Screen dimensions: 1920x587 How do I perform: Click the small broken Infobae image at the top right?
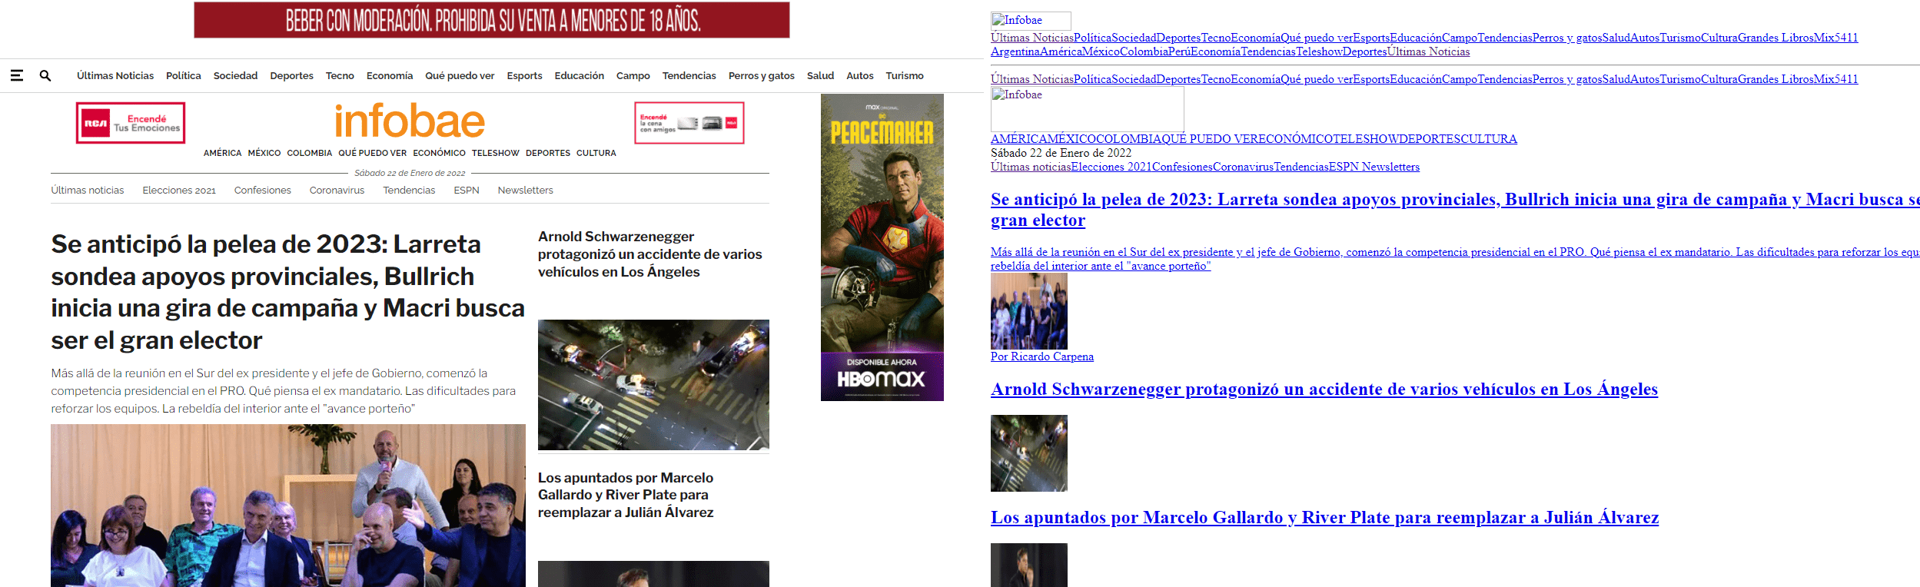pyautogui.click(x=1031, y=21)
